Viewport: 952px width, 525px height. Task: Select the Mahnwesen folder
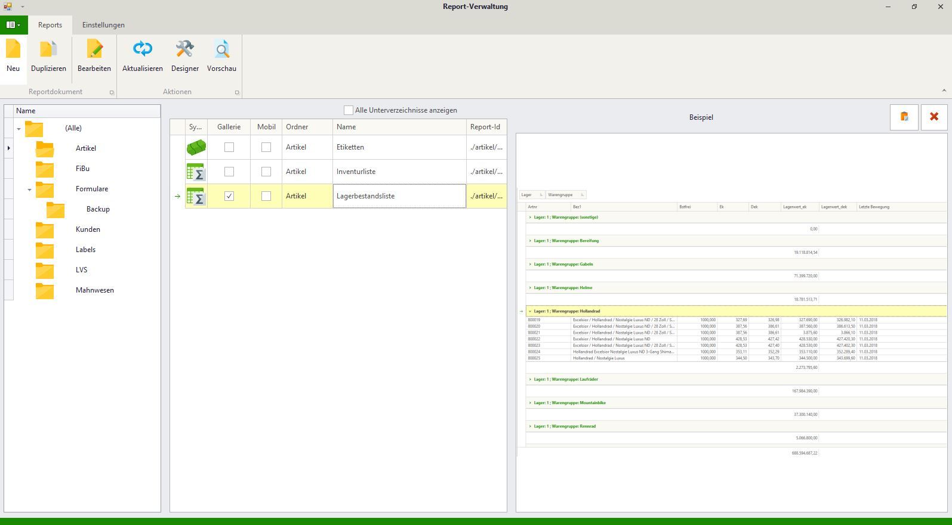coord(94,290)
